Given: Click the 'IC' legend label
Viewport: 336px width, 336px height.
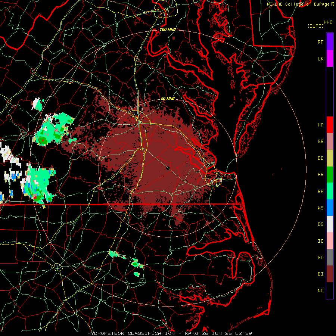Looking at the screenshot, I should pos(320,241).
